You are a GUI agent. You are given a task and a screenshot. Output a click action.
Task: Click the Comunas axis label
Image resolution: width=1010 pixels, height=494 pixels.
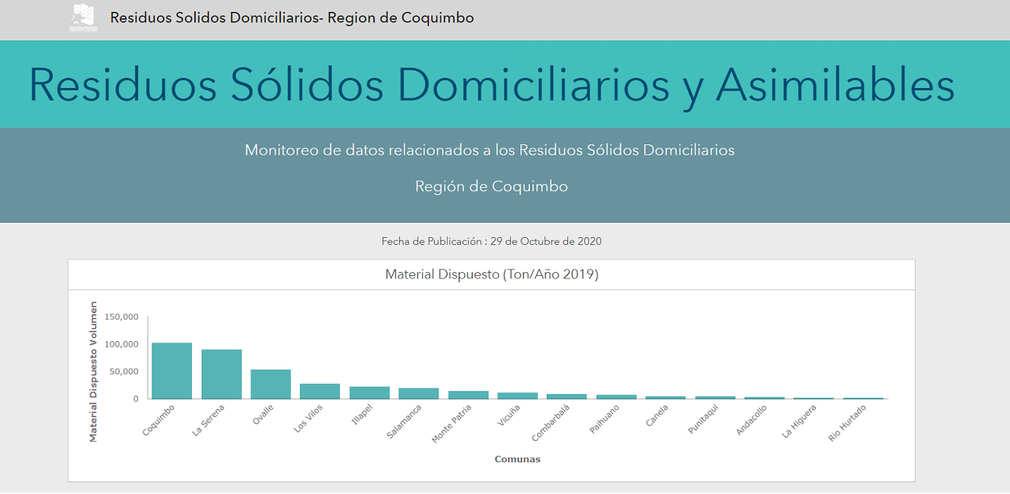(517, 458)
